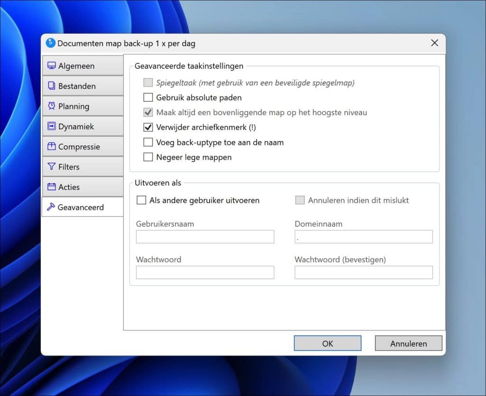Image resolution: width=486 pixels, height=396 pixels.
Task: Focus the Wachtwoord field
Action: (205, 272)
